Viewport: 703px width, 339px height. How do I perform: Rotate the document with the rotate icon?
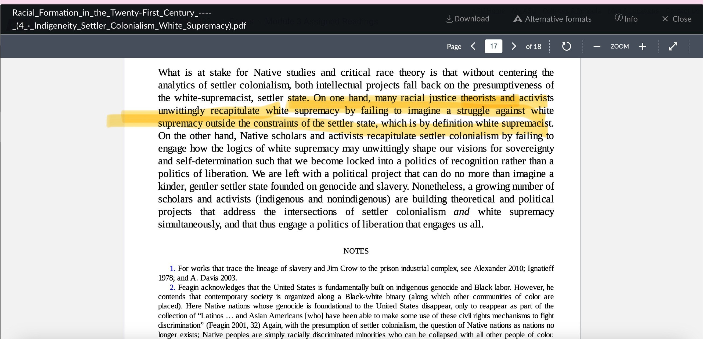[x=567, y=46]
